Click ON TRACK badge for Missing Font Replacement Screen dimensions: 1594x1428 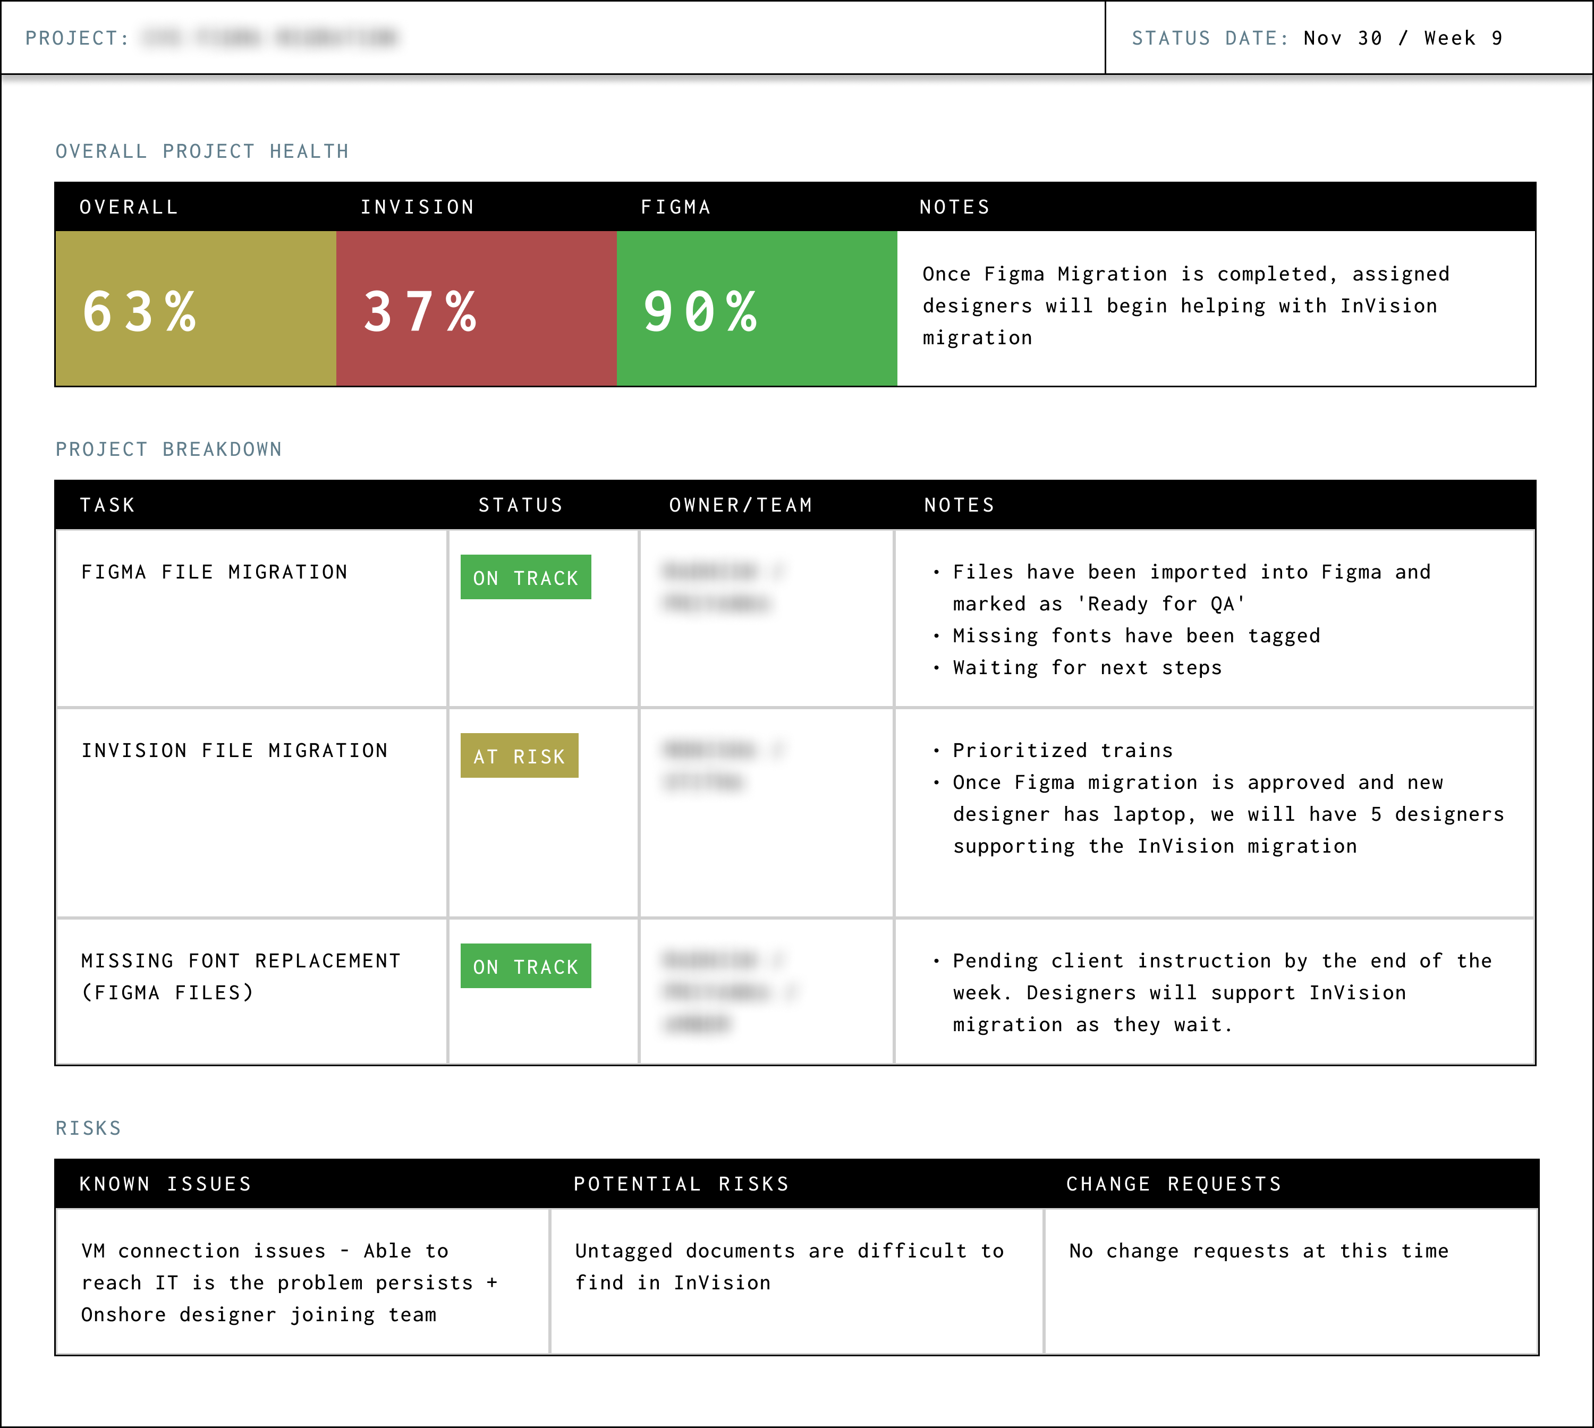pos(525,966)
